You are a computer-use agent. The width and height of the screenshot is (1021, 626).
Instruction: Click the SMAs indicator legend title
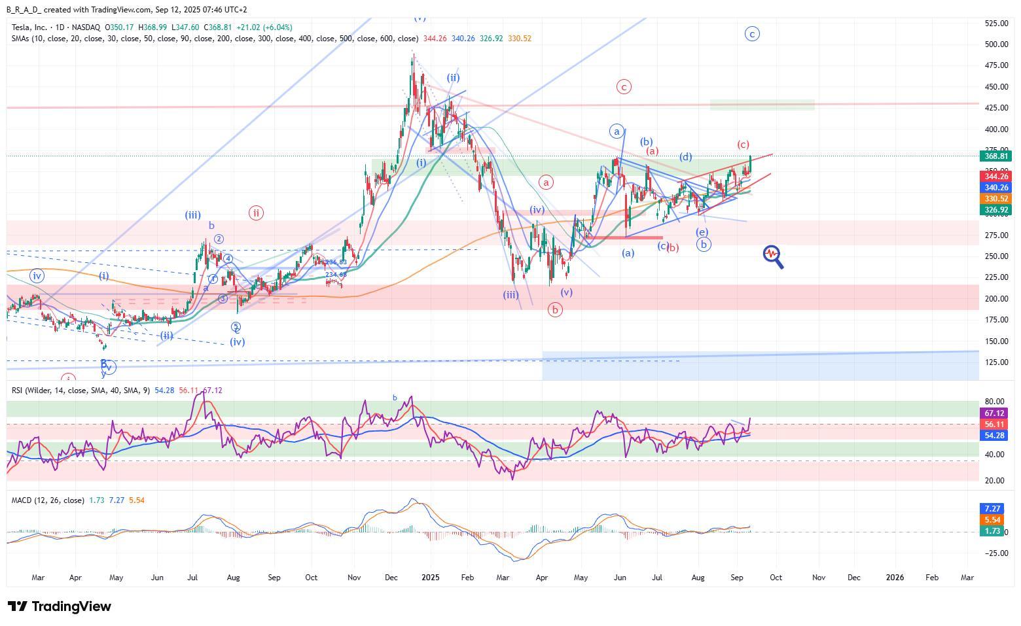[x=215, y=39]
